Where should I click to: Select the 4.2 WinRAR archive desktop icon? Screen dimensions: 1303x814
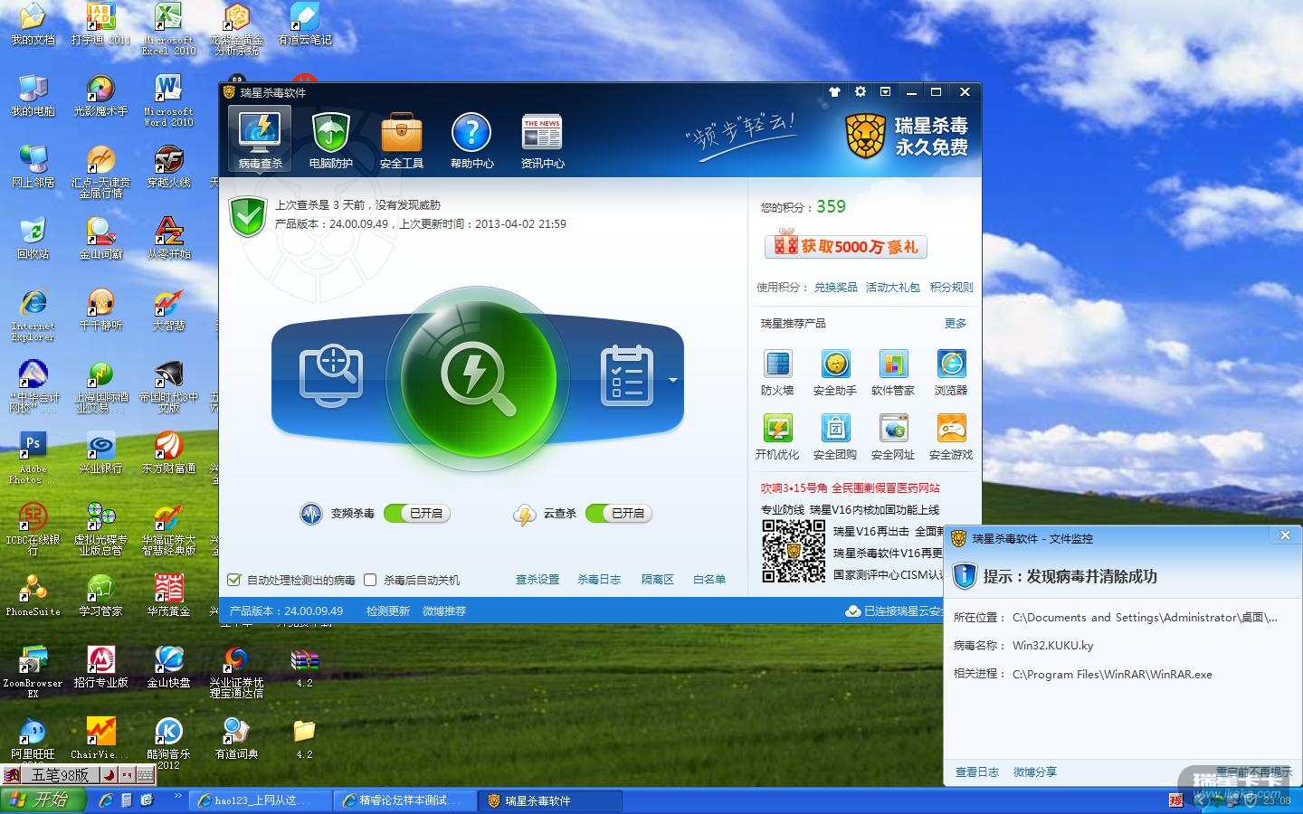coord(304,667)
